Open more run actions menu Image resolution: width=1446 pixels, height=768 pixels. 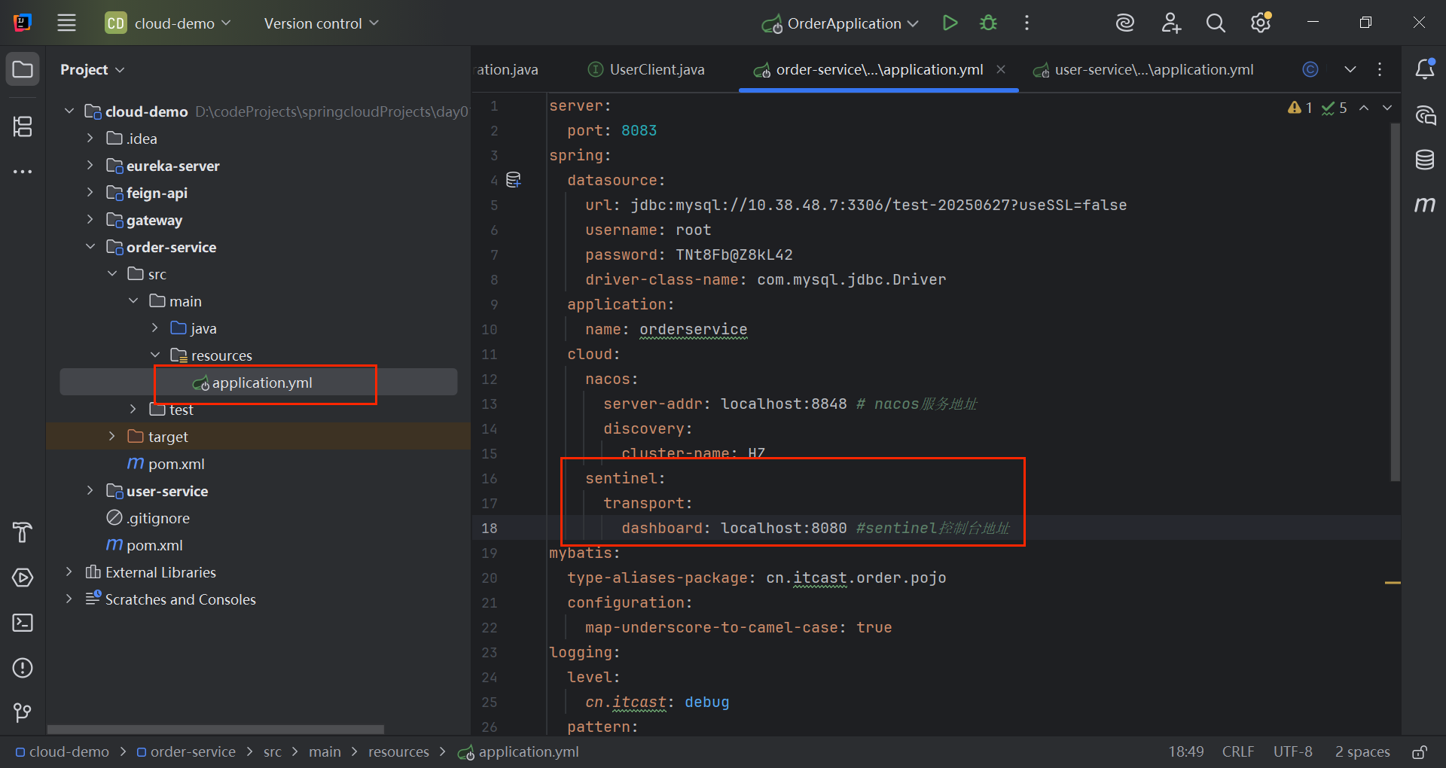(1027, 23)
